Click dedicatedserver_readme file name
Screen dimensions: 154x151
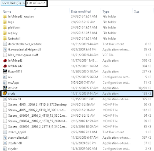point(25,44)
